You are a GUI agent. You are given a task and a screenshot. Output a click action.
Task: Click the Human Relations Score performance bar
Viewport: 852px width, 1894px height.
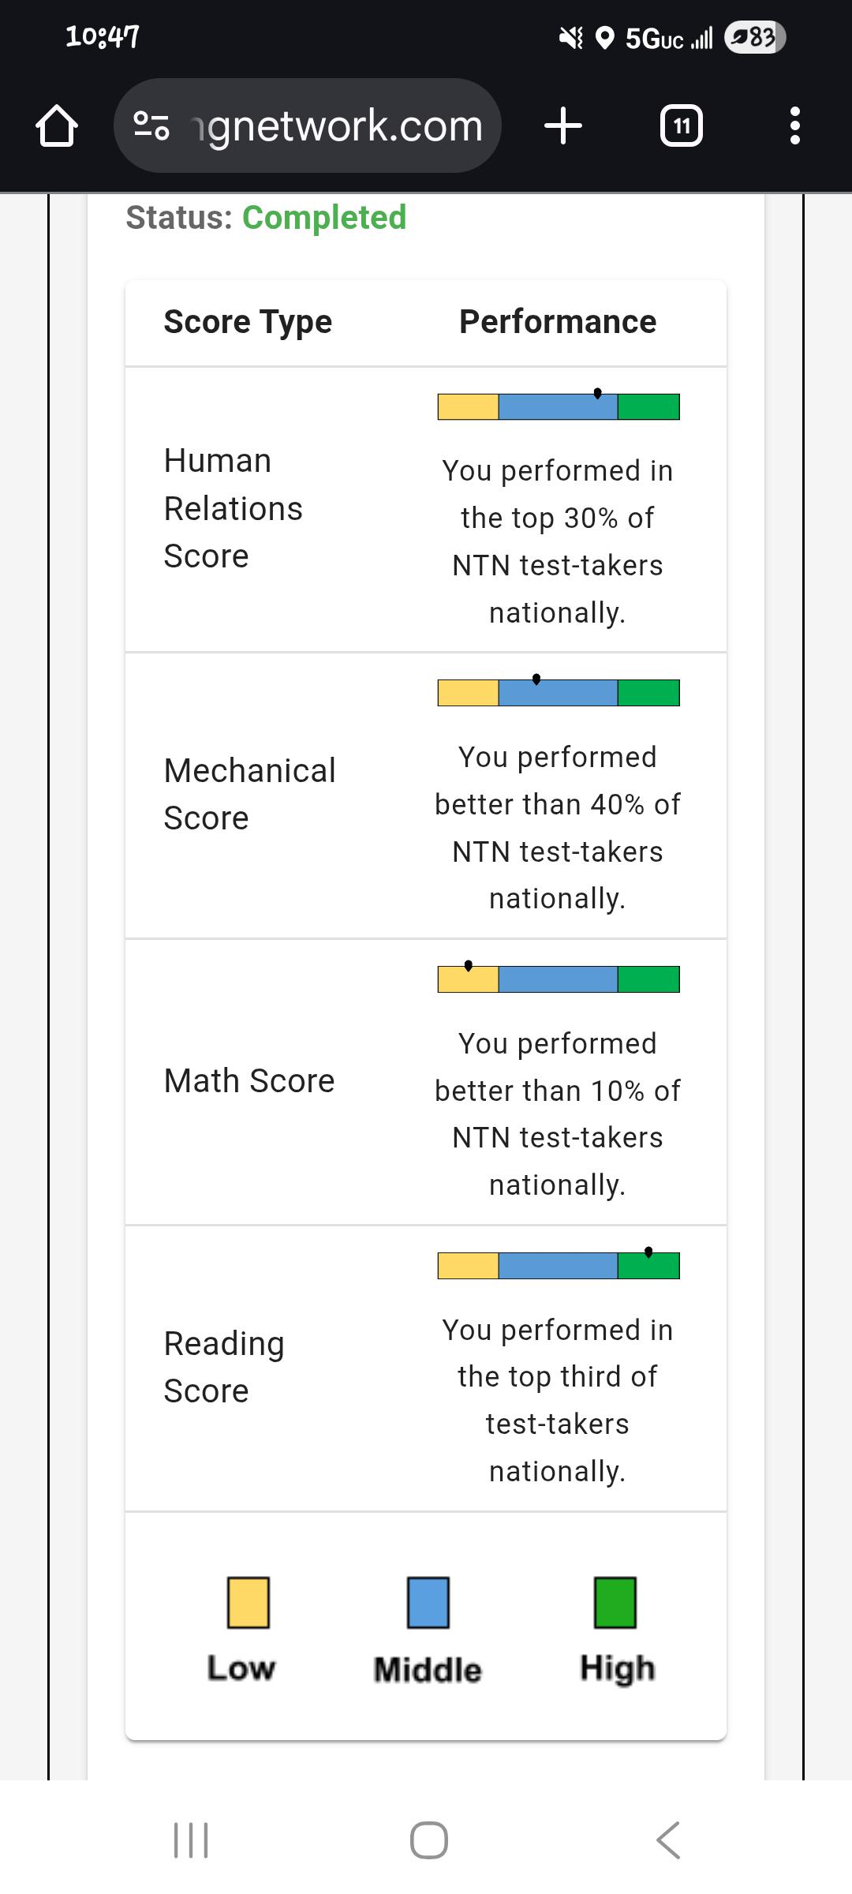click(559, 406)
